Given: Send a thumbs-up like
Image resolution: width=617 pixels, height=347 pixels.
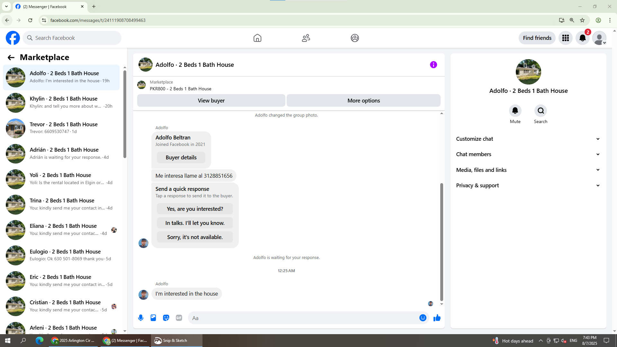Looking at the screenshot, I should (437, 318).
